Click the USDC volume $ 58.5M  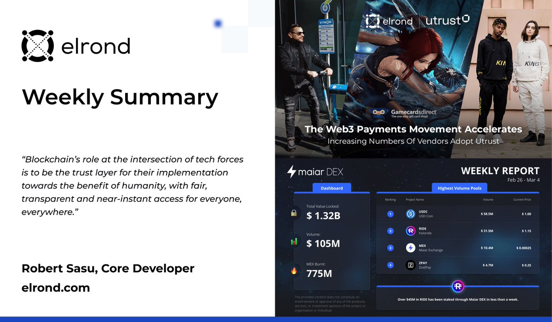(x=487, y=214)
